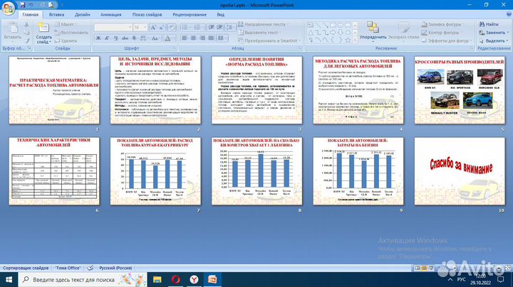Screen dimensions: 513x287
Task: Toggle Align Left paragraph button
Action: point(185,38)
